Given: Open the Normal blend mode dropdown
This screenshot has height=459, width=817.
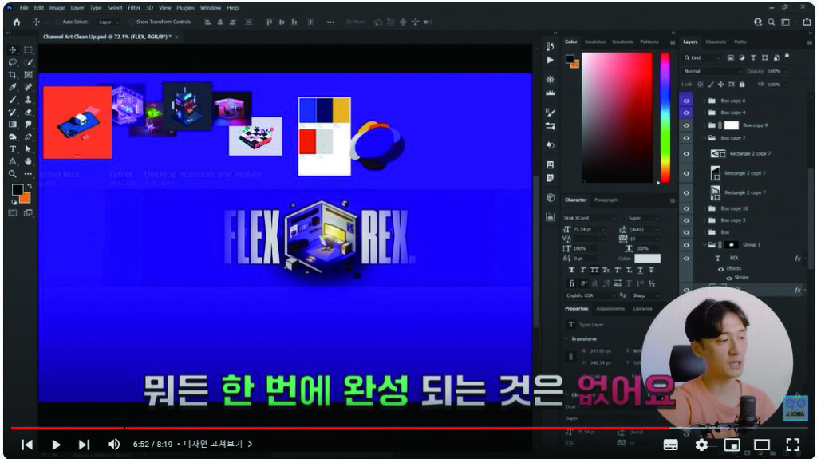Looking at the screenshot, I should pos(712,71).
